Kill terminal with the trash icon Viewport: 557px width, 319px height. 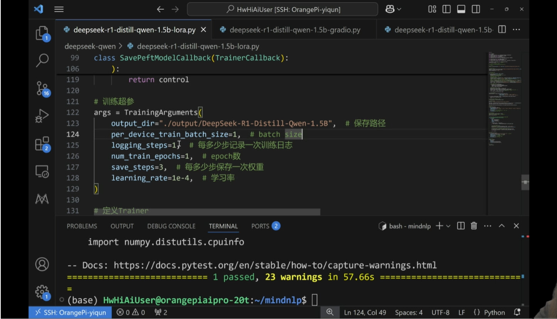[x=474, y=226]
